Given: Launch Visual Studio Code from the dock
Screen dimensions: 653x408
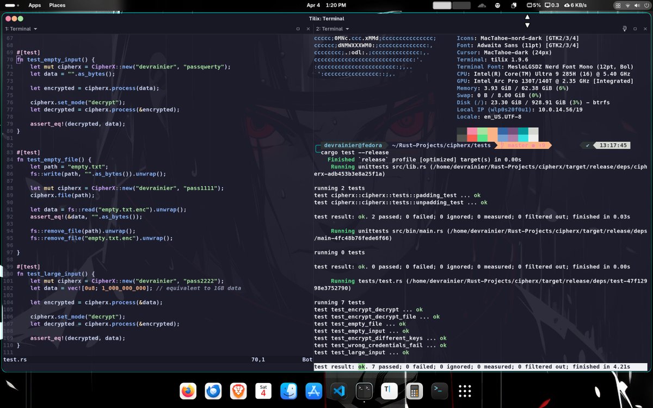Looking at the screenshot, I should pyautogui.click(x=339, y=391).
